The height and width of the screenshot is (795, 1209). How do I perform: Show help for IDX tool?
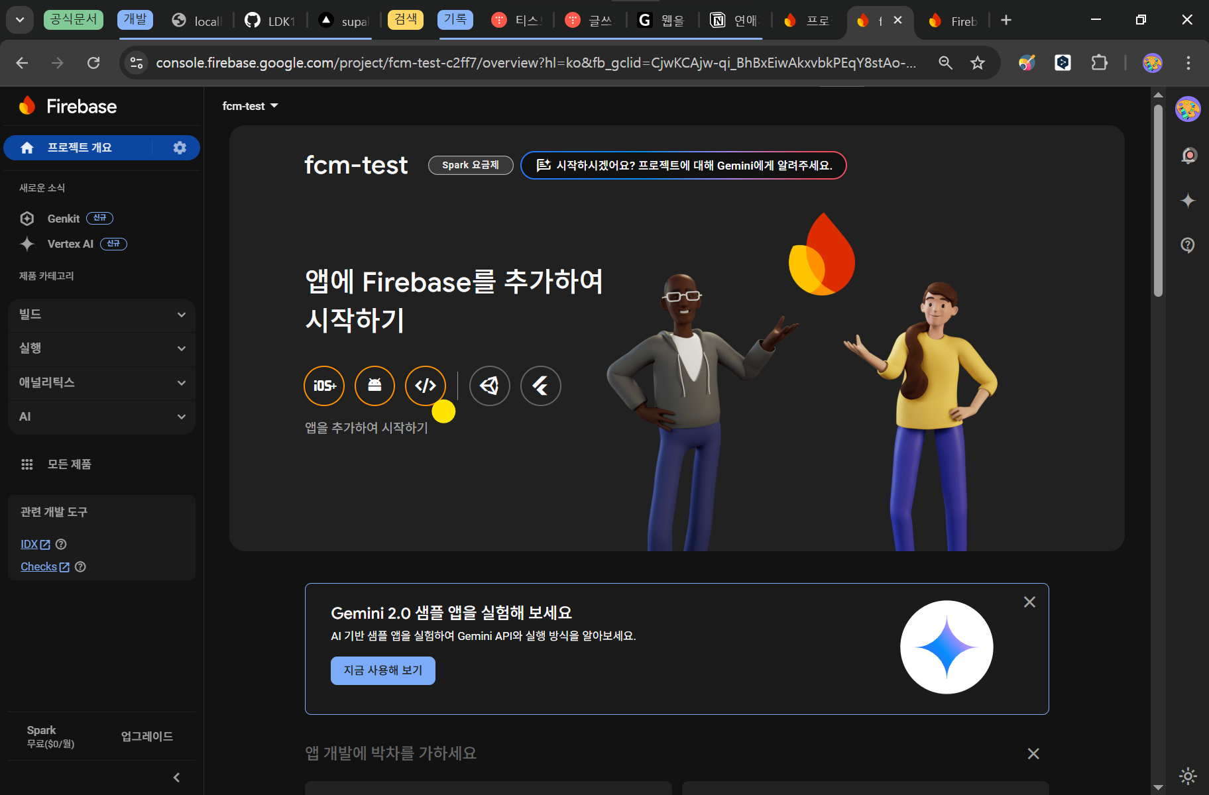(x=61, y=545)
